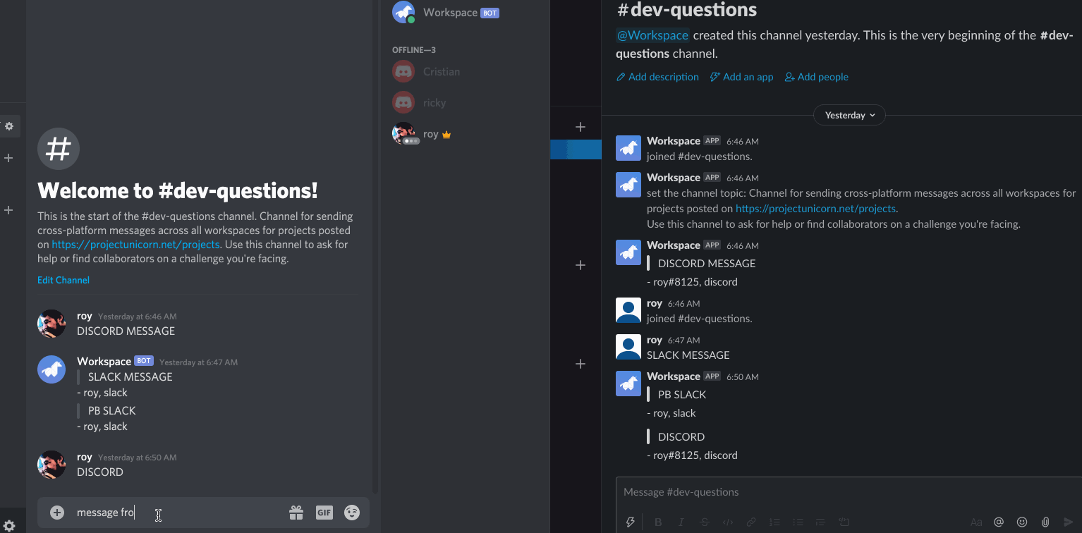Click ricky's avatar in the offline member list
1082x533 pixels.
click(403, 102)
